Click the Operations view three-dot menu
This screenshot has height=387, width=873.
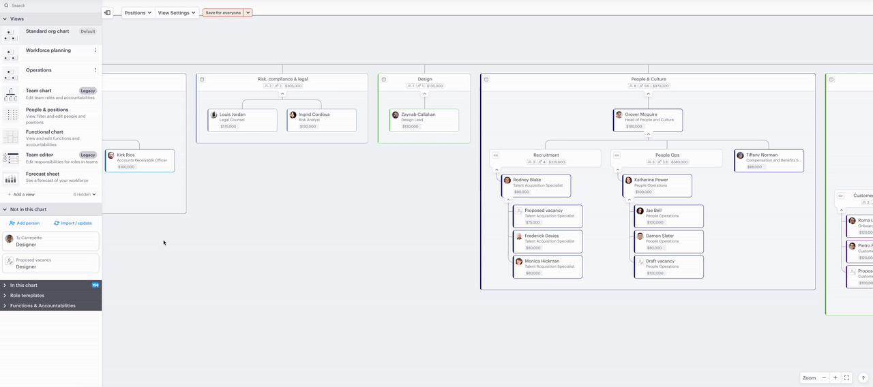pyautogui.click(x=95, y=70)
